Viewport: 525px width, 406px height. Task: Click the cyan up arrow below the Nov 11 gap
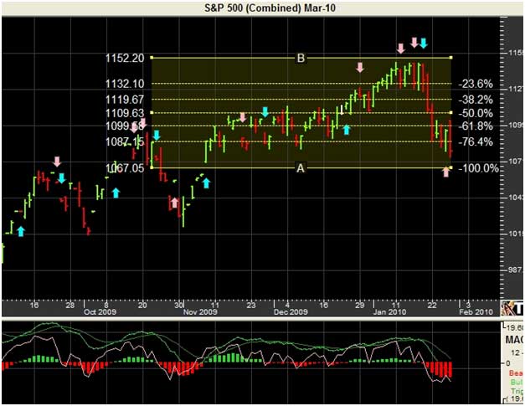point(206,183)
